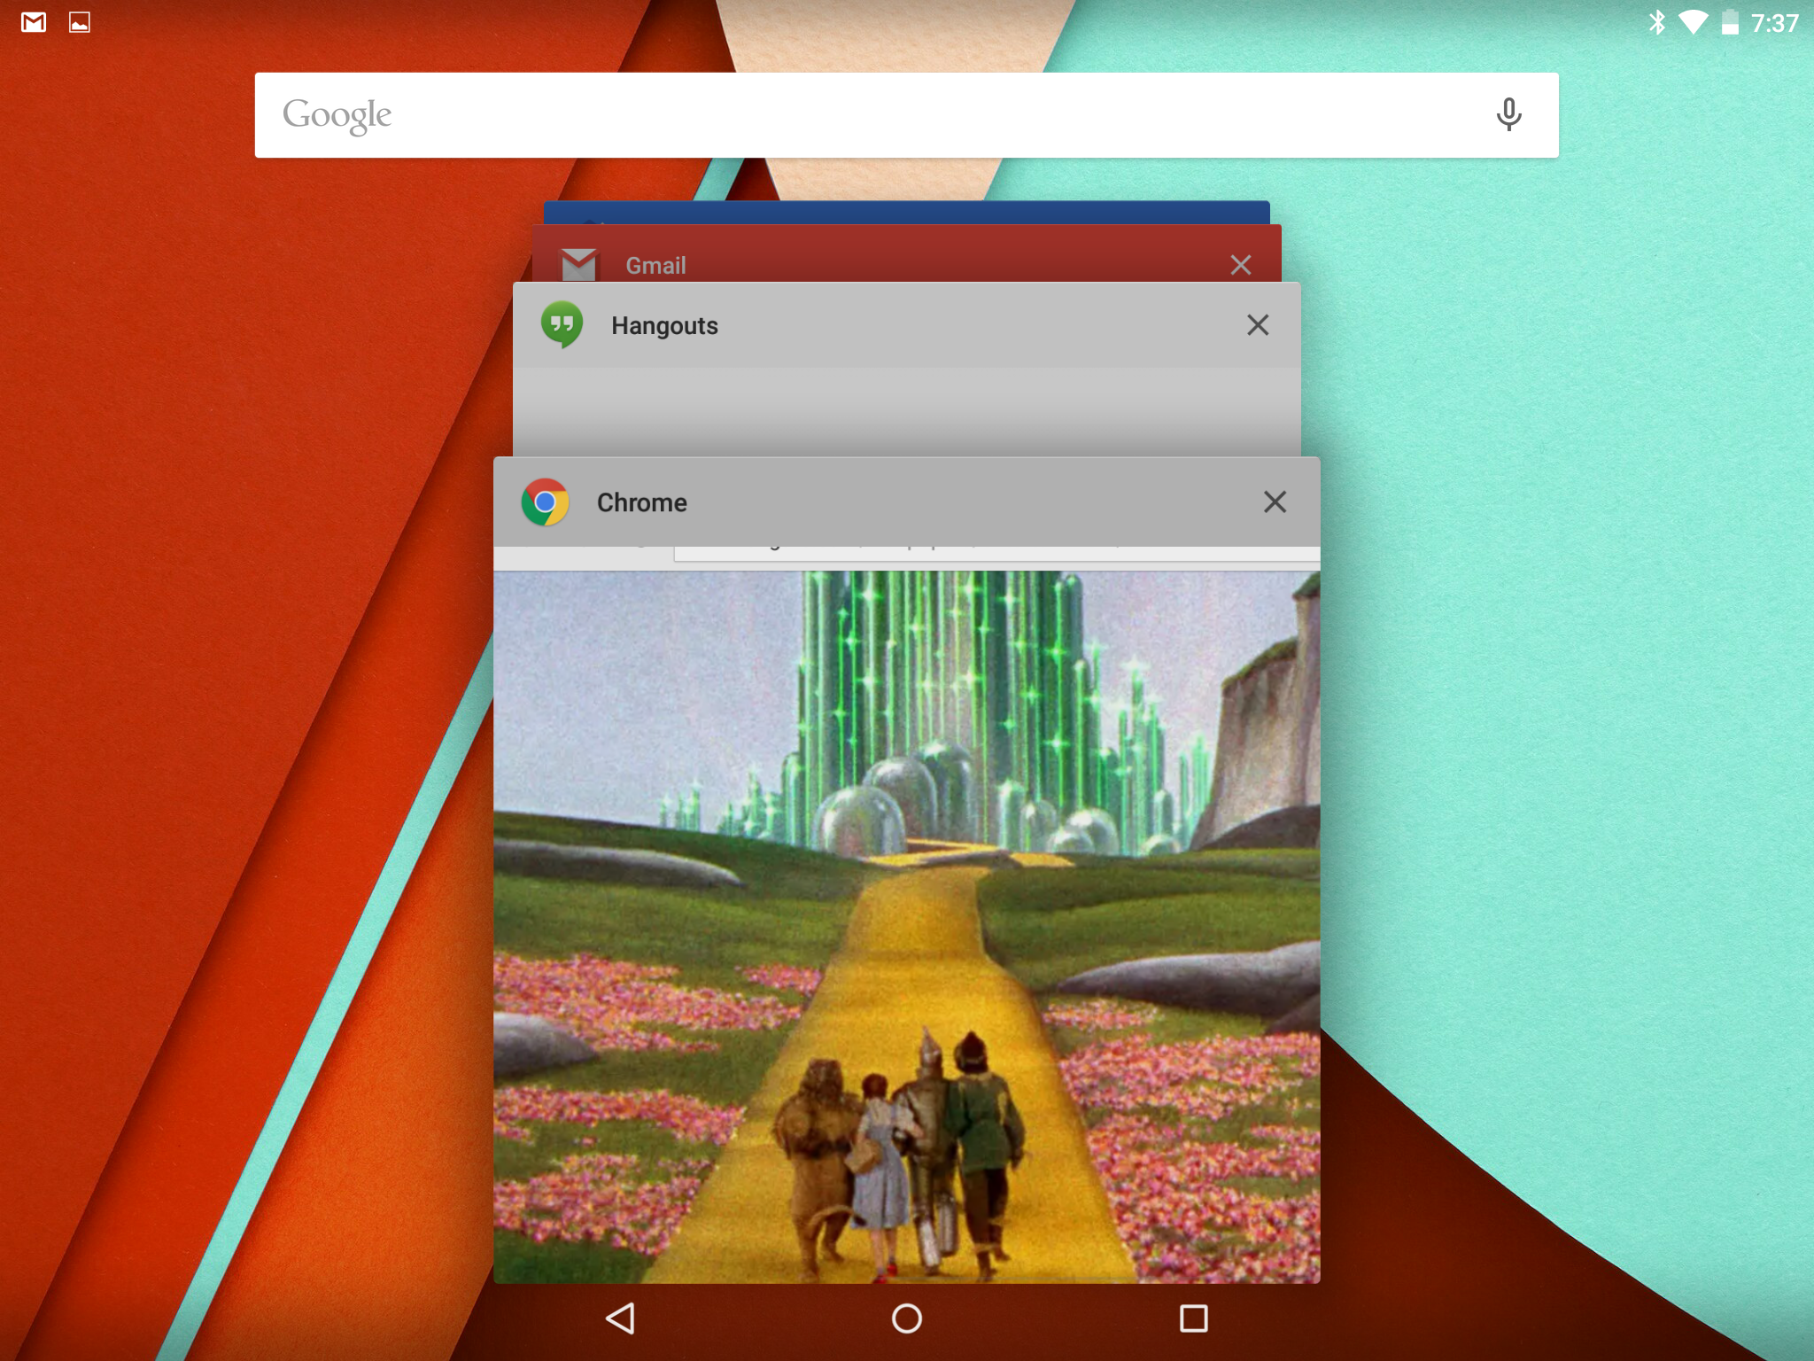This screenshot has height=1361, width=1814.
Task: Tap the green Hangouts app icon
Action: (x=562, y=325)
